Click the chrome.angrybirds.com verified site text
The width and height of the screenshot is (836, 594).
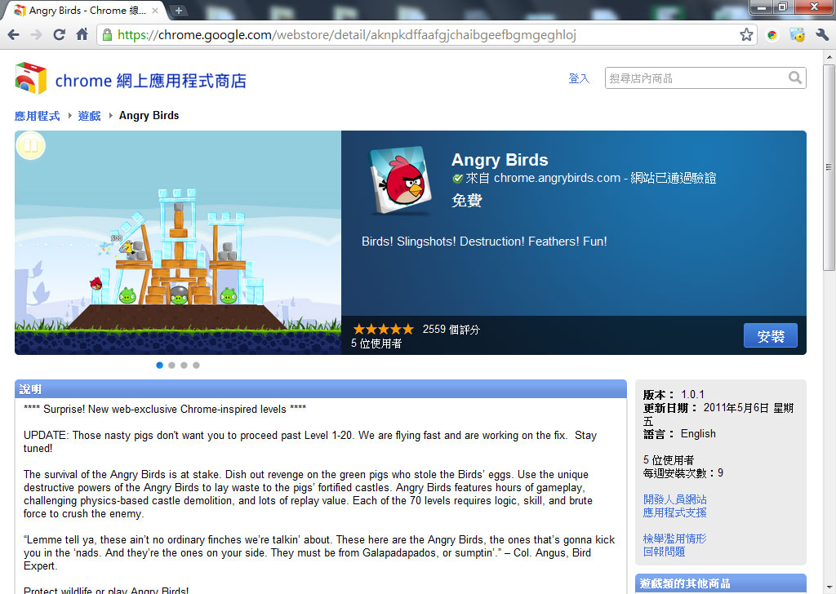tap(591, 178)
